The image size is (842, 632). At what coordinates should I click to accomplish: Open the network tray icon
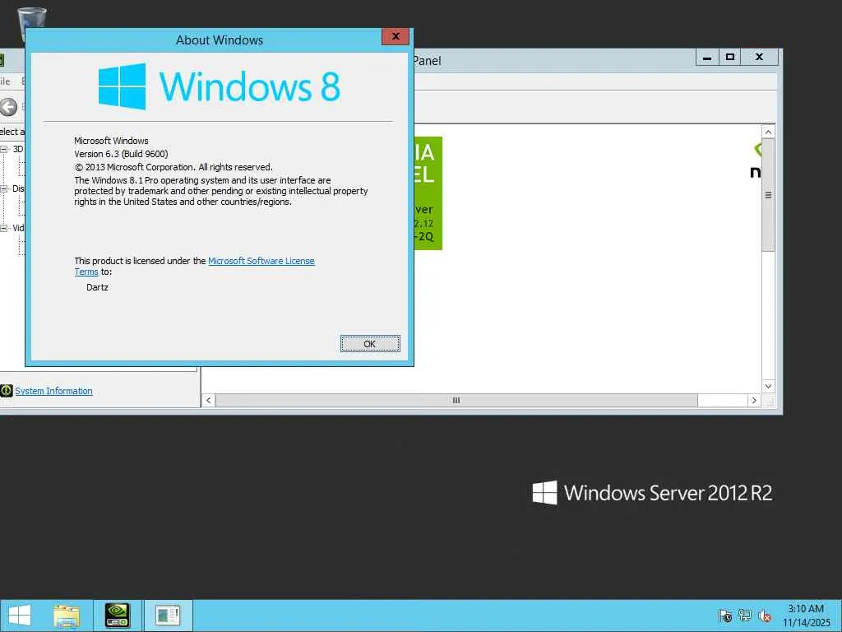pyautogui.click(x=745, y=616)
